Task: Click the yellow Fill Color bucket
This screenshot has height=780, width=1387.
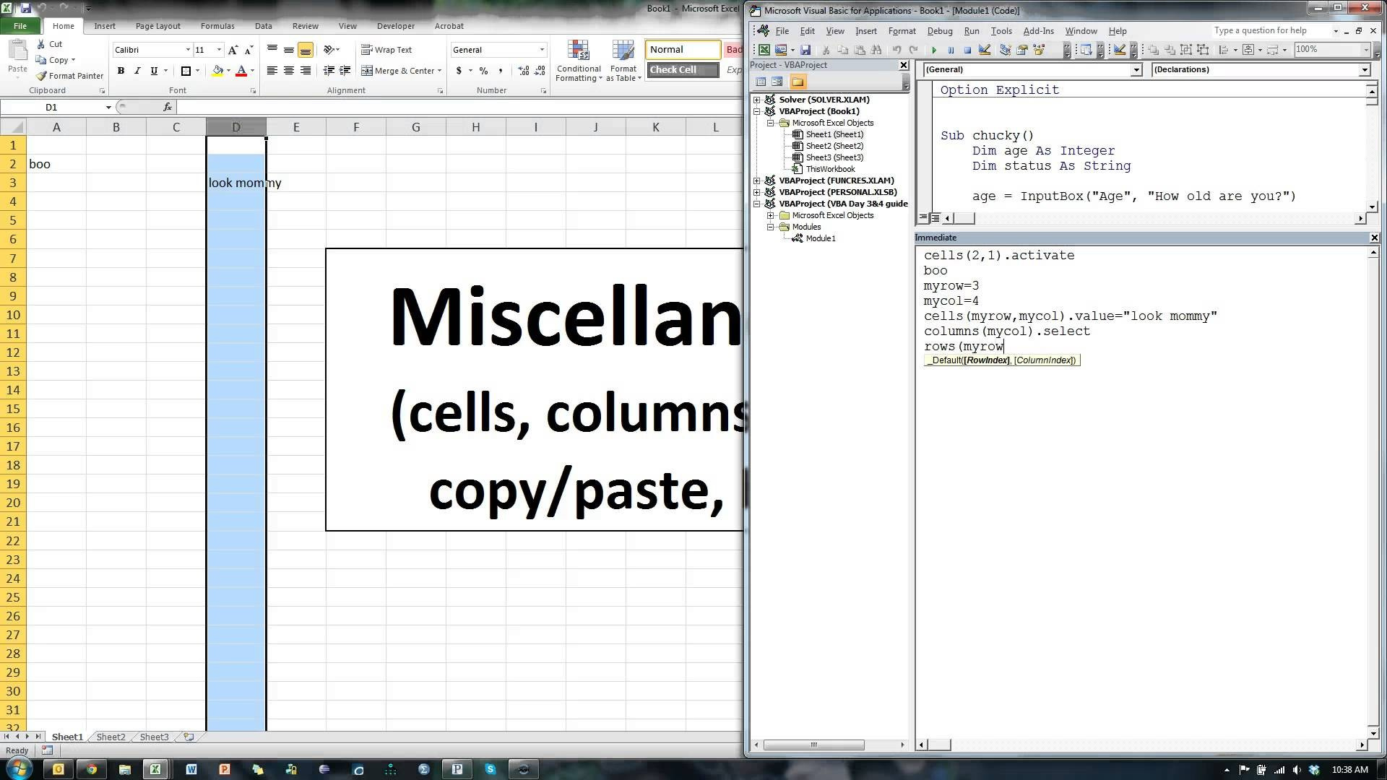Action: pyautogui.click(x=217, y=71)
